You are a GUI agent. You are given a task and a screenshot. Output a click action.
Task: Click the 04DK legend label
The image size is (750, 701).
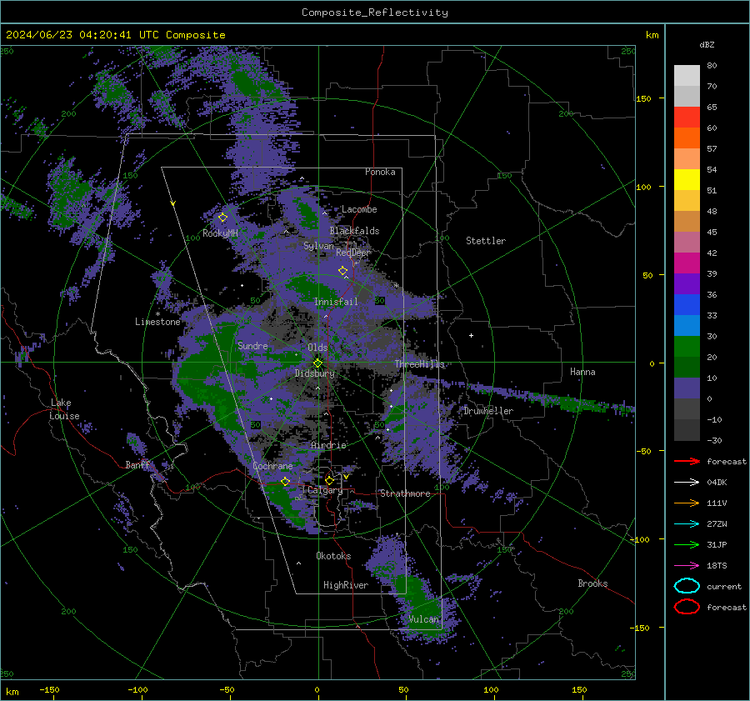tap(717, 483)
